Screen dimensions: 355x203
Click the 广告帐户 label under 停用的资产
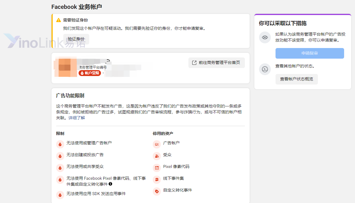(x=171, y=143)
